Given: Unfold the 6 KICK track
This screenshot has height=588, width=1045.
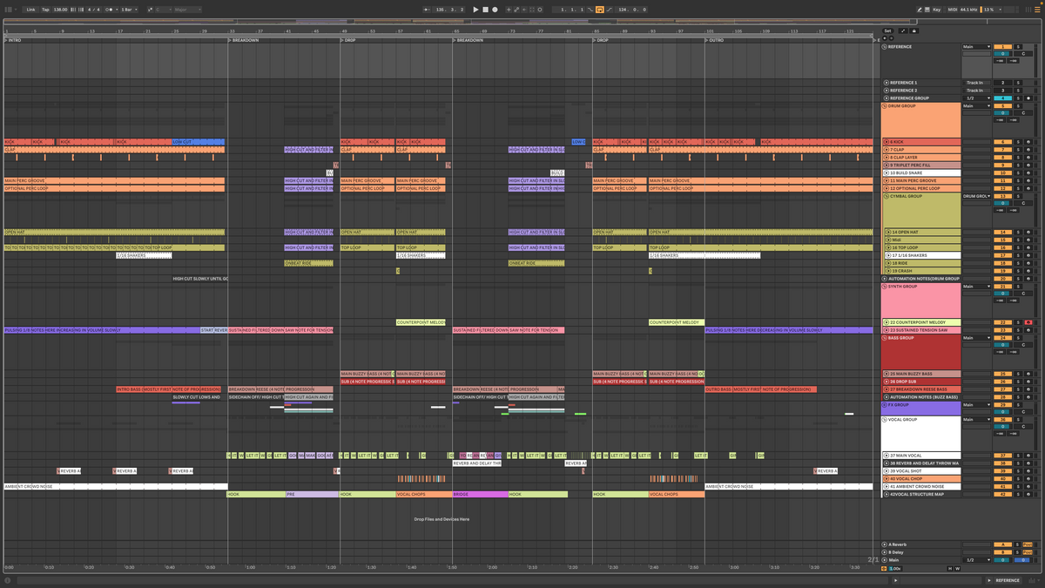Looking at the screenshot, I should (887, 142).
